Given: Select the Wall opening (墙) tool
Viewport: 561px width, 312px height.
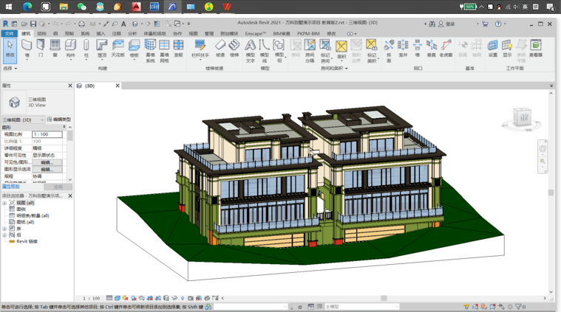Looking at the screenshot, I should click(417, 48).
